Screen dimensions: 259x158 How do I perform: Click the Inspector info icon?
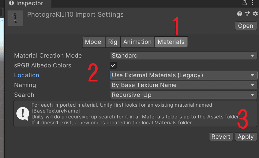[x=11, y=3]
